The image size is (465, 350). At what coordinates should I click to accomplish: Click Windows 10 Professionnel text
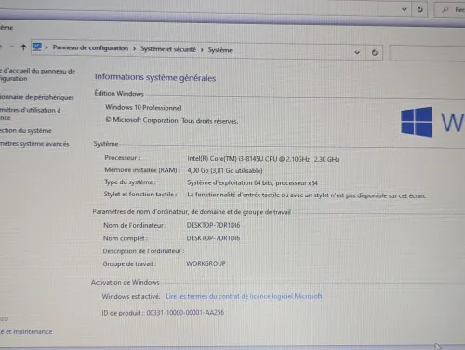(143, 108)
